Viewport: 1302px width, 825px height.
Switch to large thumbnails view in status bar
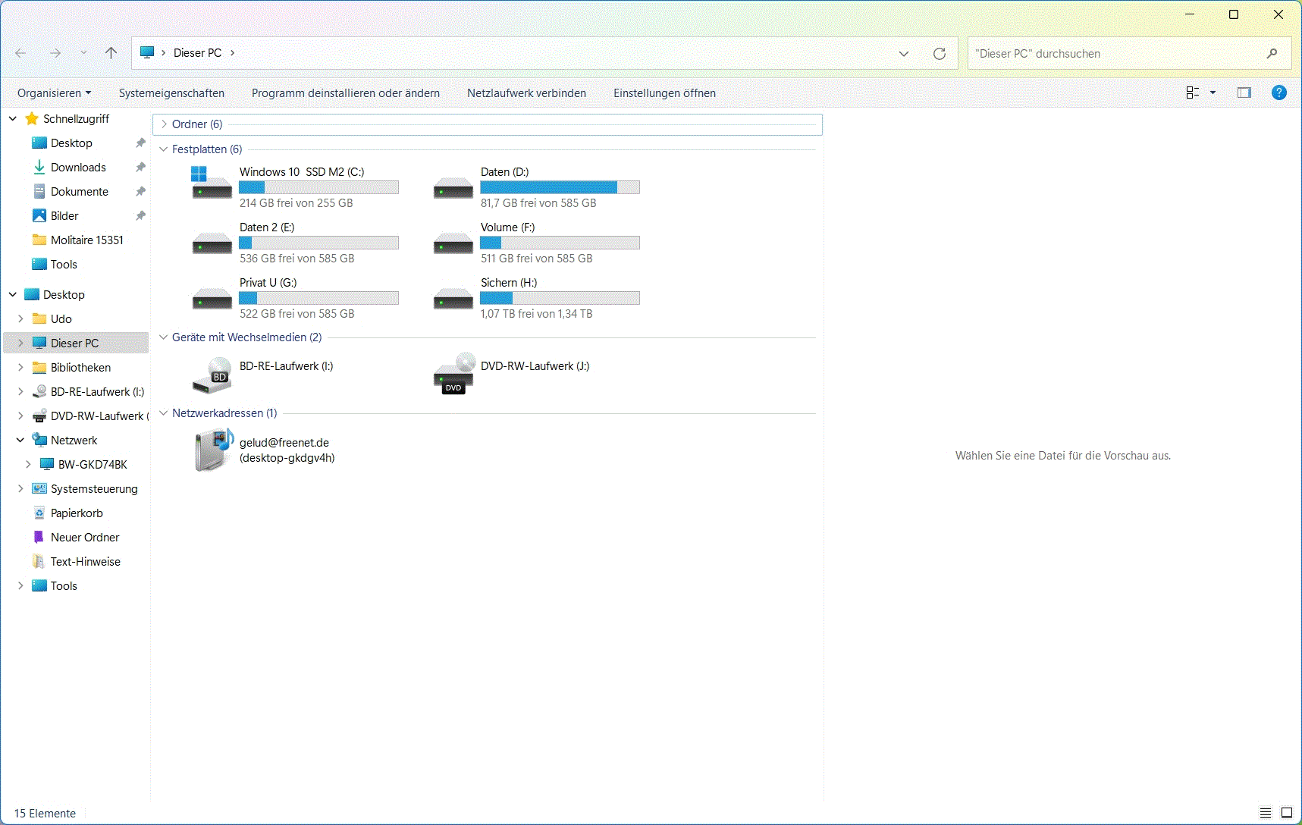point(1287,813)
